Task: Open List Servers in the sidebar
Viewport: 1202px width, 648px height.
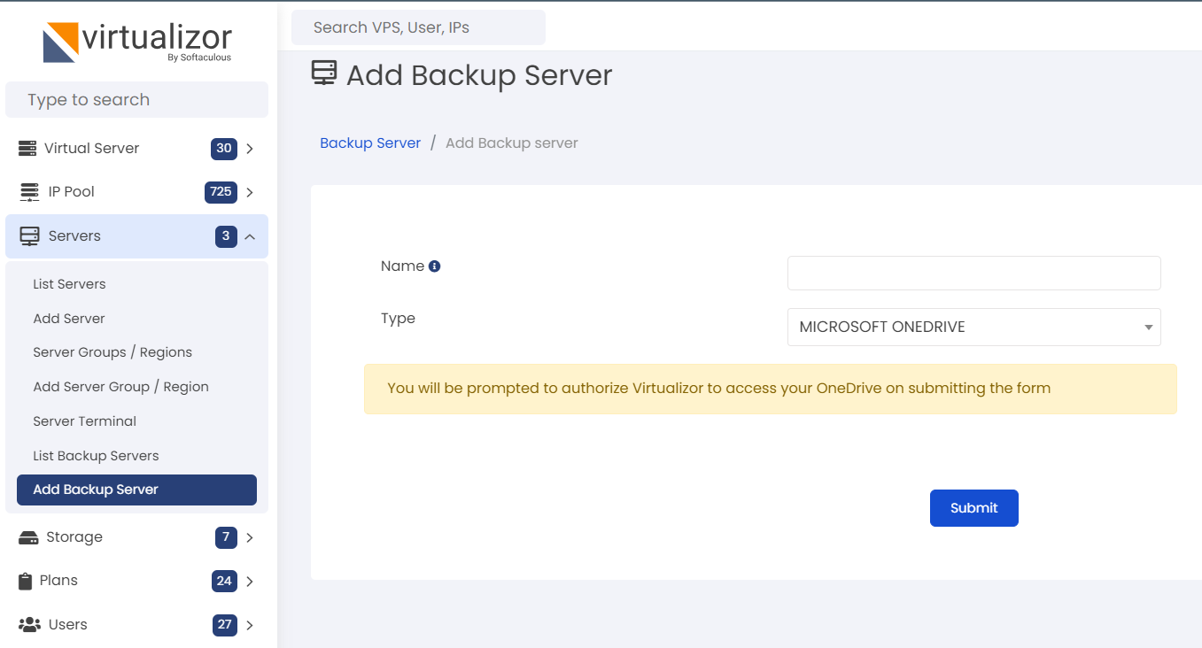Action: tap(69, 284)
